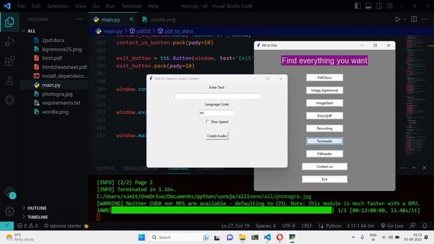The width and height of the screenshot is (434, 244).
Task: Open pdf_to_docx breadcrumb dropdown
Action: [x=176, y=31]
